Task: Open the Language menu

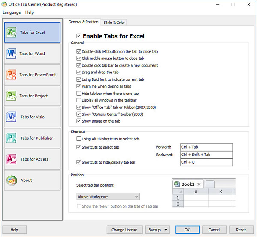Action: (12, 12)
